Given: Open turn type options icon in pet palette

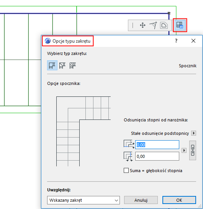Looking at the screenshot, I should coord(180,25).
